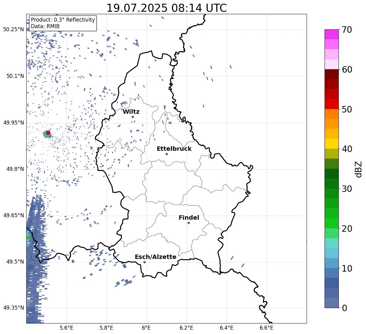
Task: Click the magenta top segment of colorbar
Action: (x=331, y=35)
